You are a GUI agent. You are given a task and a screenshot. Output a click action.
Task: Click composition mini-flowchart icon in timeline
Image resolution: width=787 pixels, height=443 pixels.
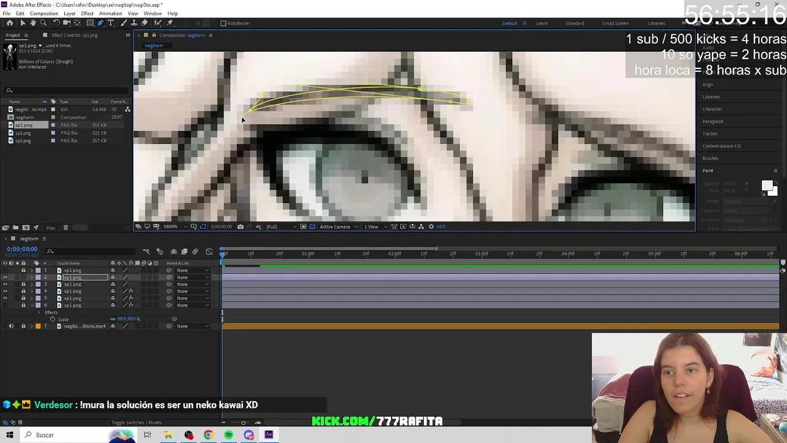[146, 252]
